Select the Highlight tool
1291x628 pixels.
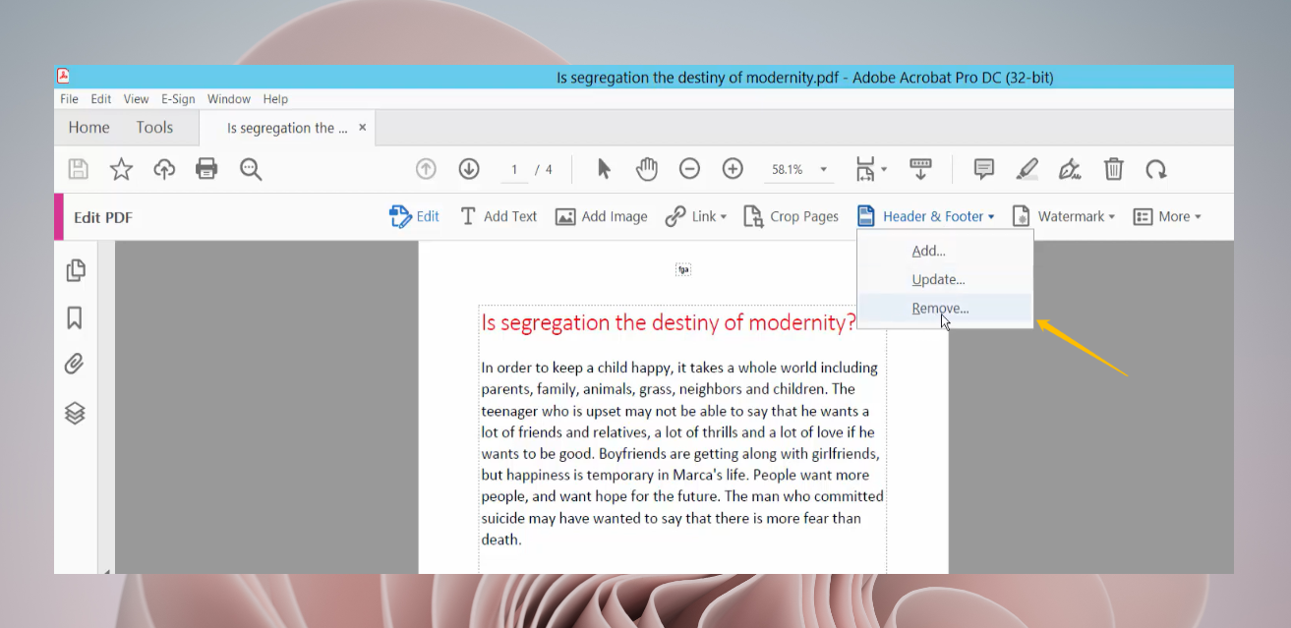(1026, 168)
